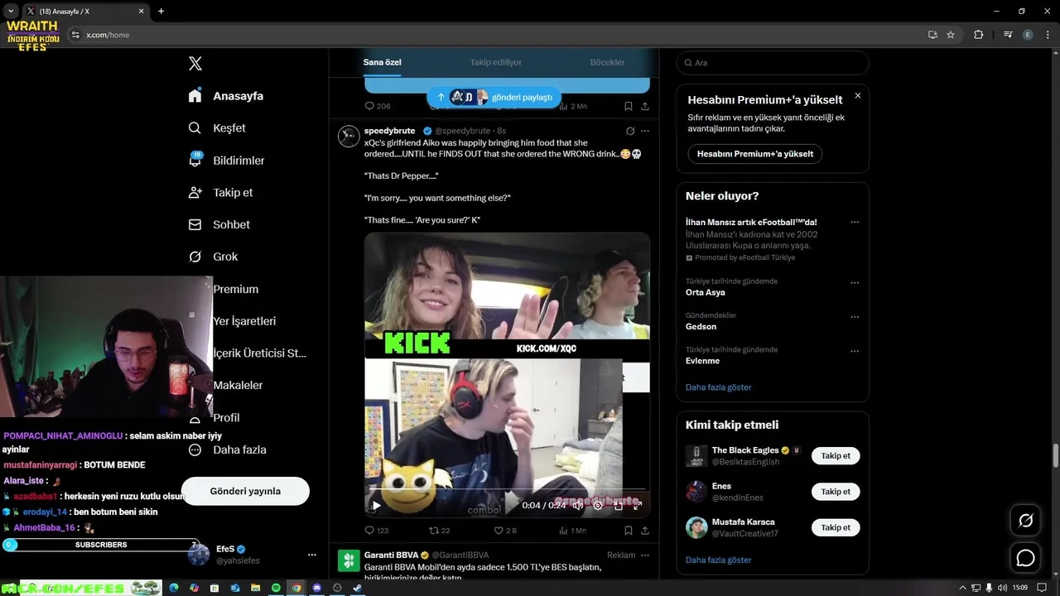Open Bildirimler notifications

(227, 161)
